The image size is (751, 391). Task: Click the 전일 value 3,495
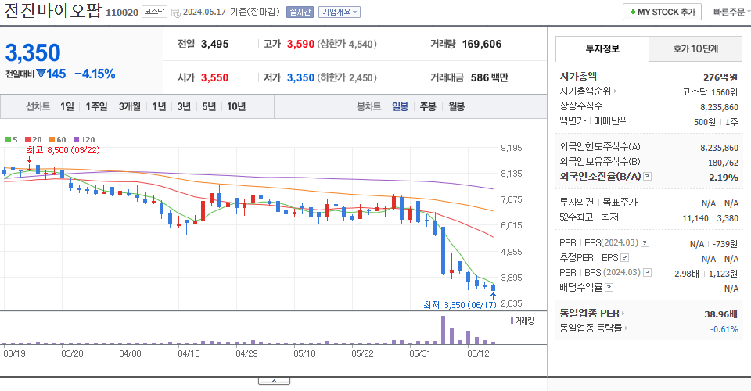pos(214,44)
